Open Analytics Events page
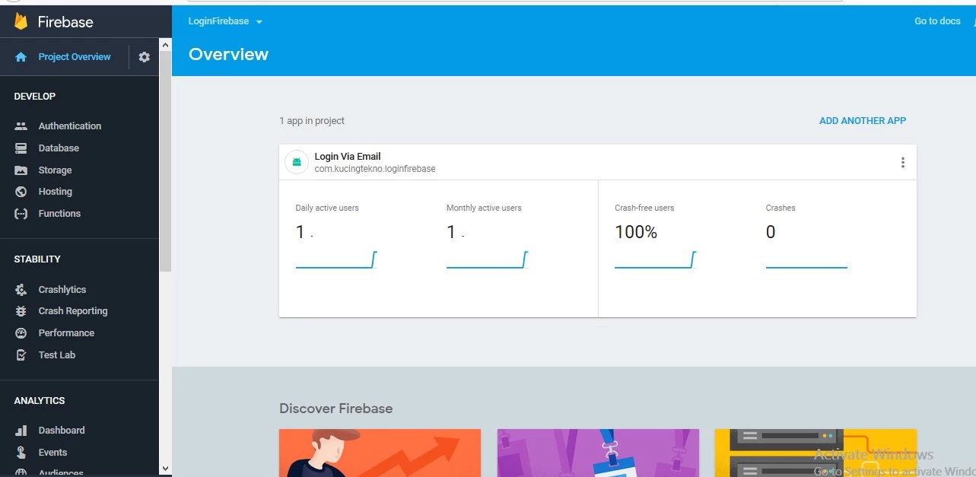976x477 pixels. click(52, 453)
